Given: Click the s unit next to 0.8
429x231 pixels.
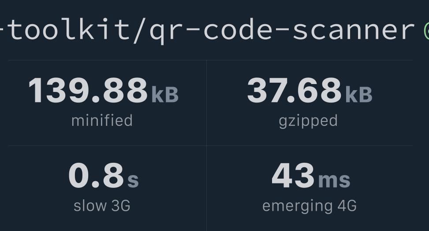Looking at the screenshot, I should (x=133, y=179).
